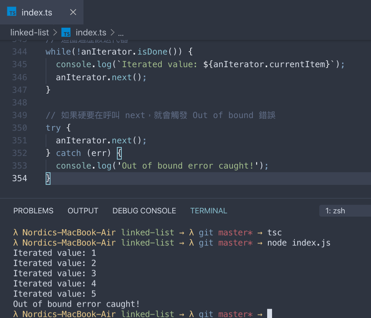Screen dimensions: 371x318
Task: Click terminal output 'Iterated value: 1'
Action: (55, 253)
